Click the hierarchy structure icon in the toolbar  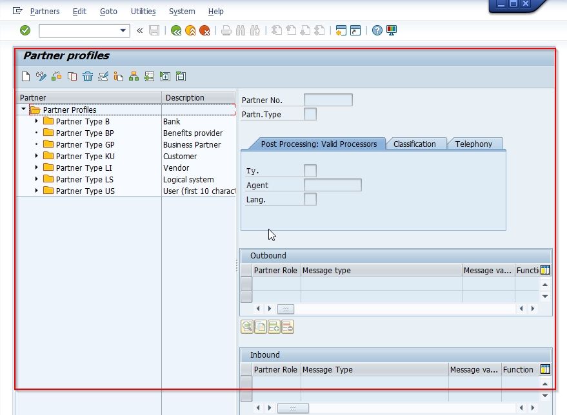[134, 77]
